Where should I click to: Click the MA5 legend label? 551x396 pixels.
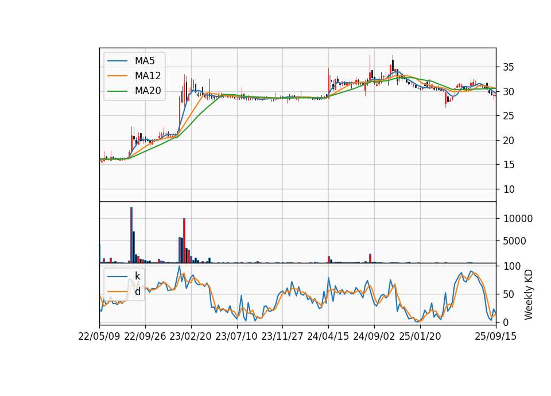(x=145, y=61)
